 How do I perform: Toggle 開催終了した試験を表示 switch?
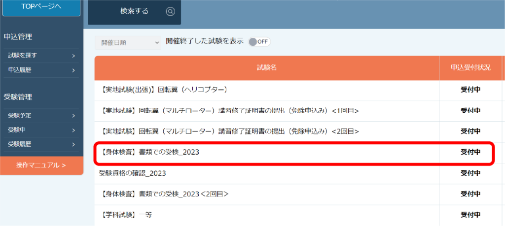(x=259, y=42)
